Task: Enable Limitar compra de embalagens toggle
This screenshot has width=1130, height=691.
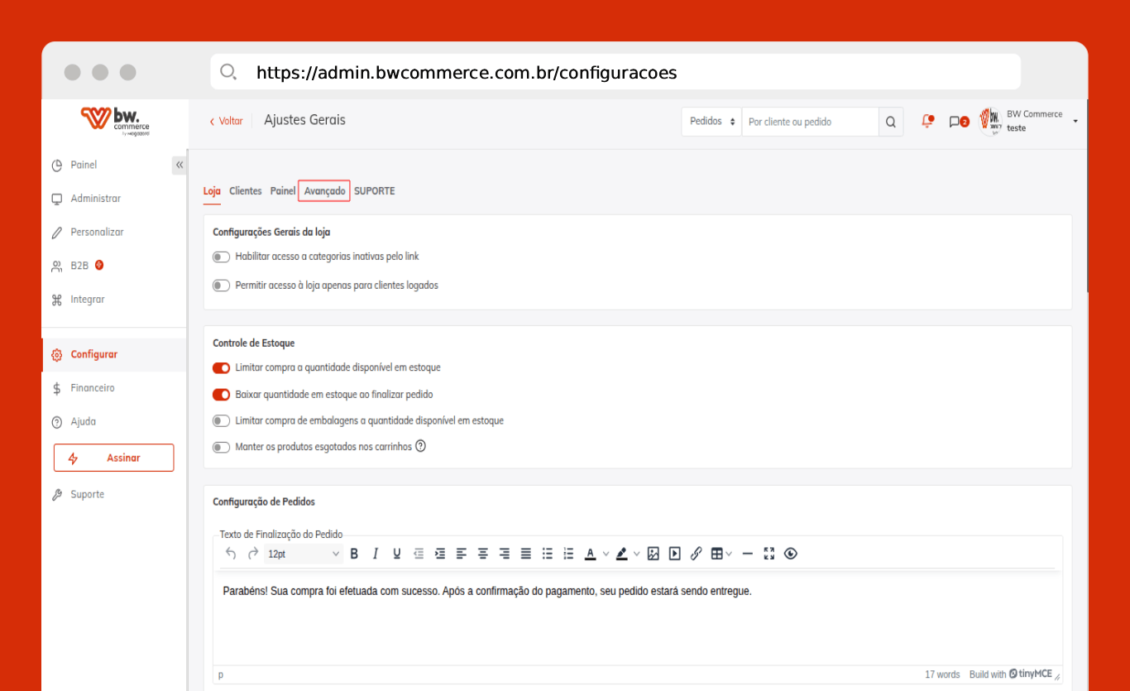Action: point(221,420)
